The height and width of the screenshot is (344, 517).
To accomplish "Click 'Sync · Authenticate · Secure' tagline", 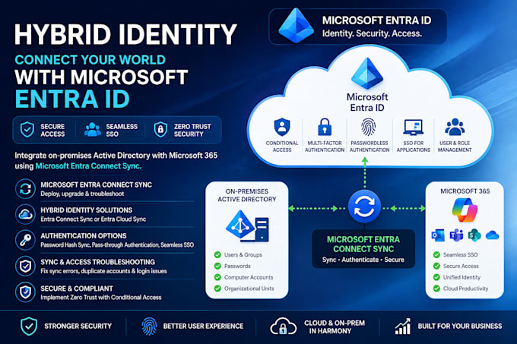I will coord(363,260).
